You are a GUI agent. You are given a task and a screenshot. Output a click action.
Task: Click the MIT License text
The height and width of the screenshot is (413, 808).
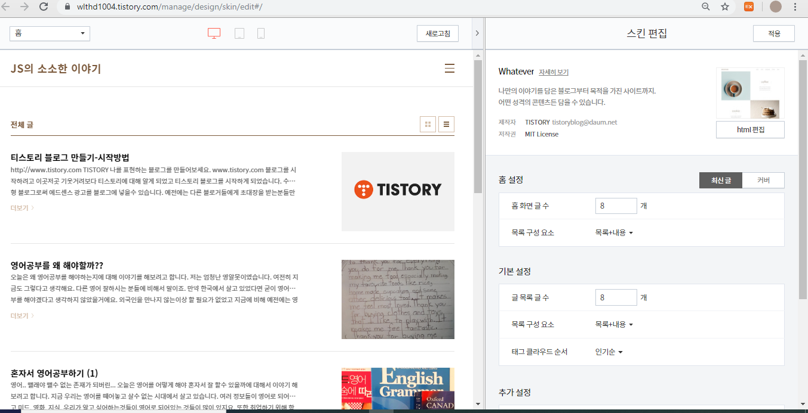[542, 134]
